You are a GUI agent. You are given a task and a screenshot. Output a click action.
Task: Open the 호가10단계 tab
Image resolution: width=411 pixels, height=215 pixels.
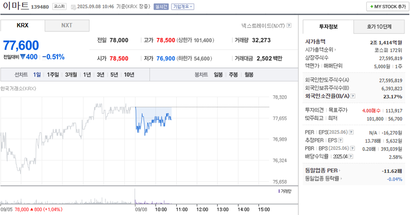point(379,27)
